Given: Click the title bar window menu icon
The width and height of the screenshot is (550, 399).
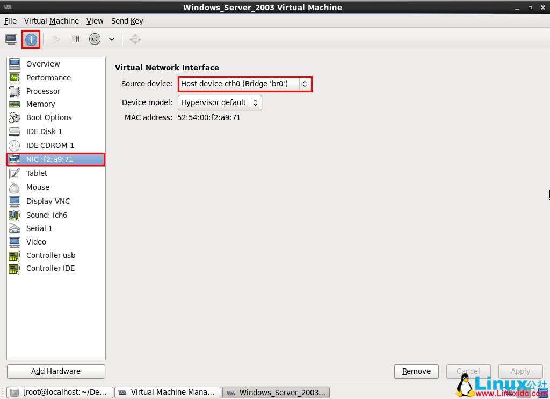Looking at the screenshot, I should [8, 7].
